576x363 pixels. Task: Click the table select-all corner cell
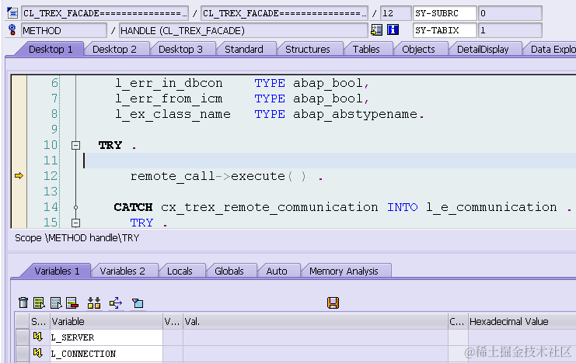(x=23, y=322)
